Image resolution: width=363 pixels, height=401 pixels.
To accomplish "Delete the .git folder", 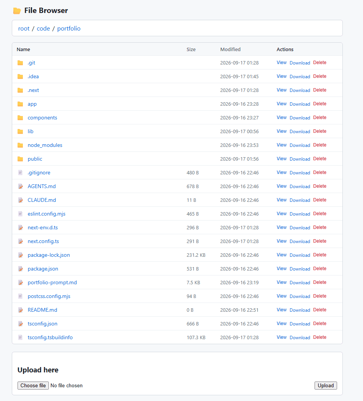I will pyautogui.click(x=320, y=63).
